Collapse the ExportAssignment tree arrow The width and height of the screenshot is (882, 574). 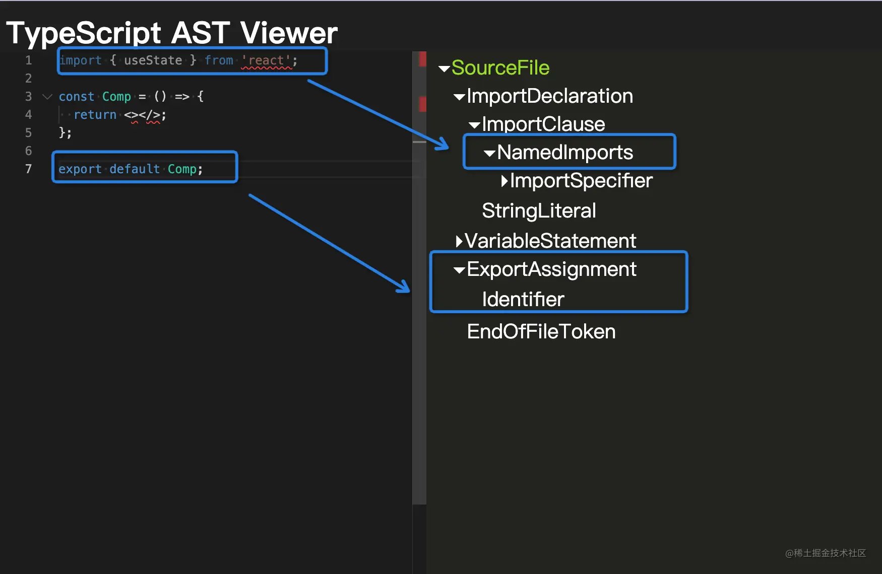coord(459,270)
